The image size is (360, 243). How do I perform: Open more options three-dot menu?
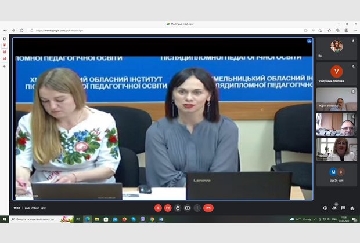coord(197,208)
